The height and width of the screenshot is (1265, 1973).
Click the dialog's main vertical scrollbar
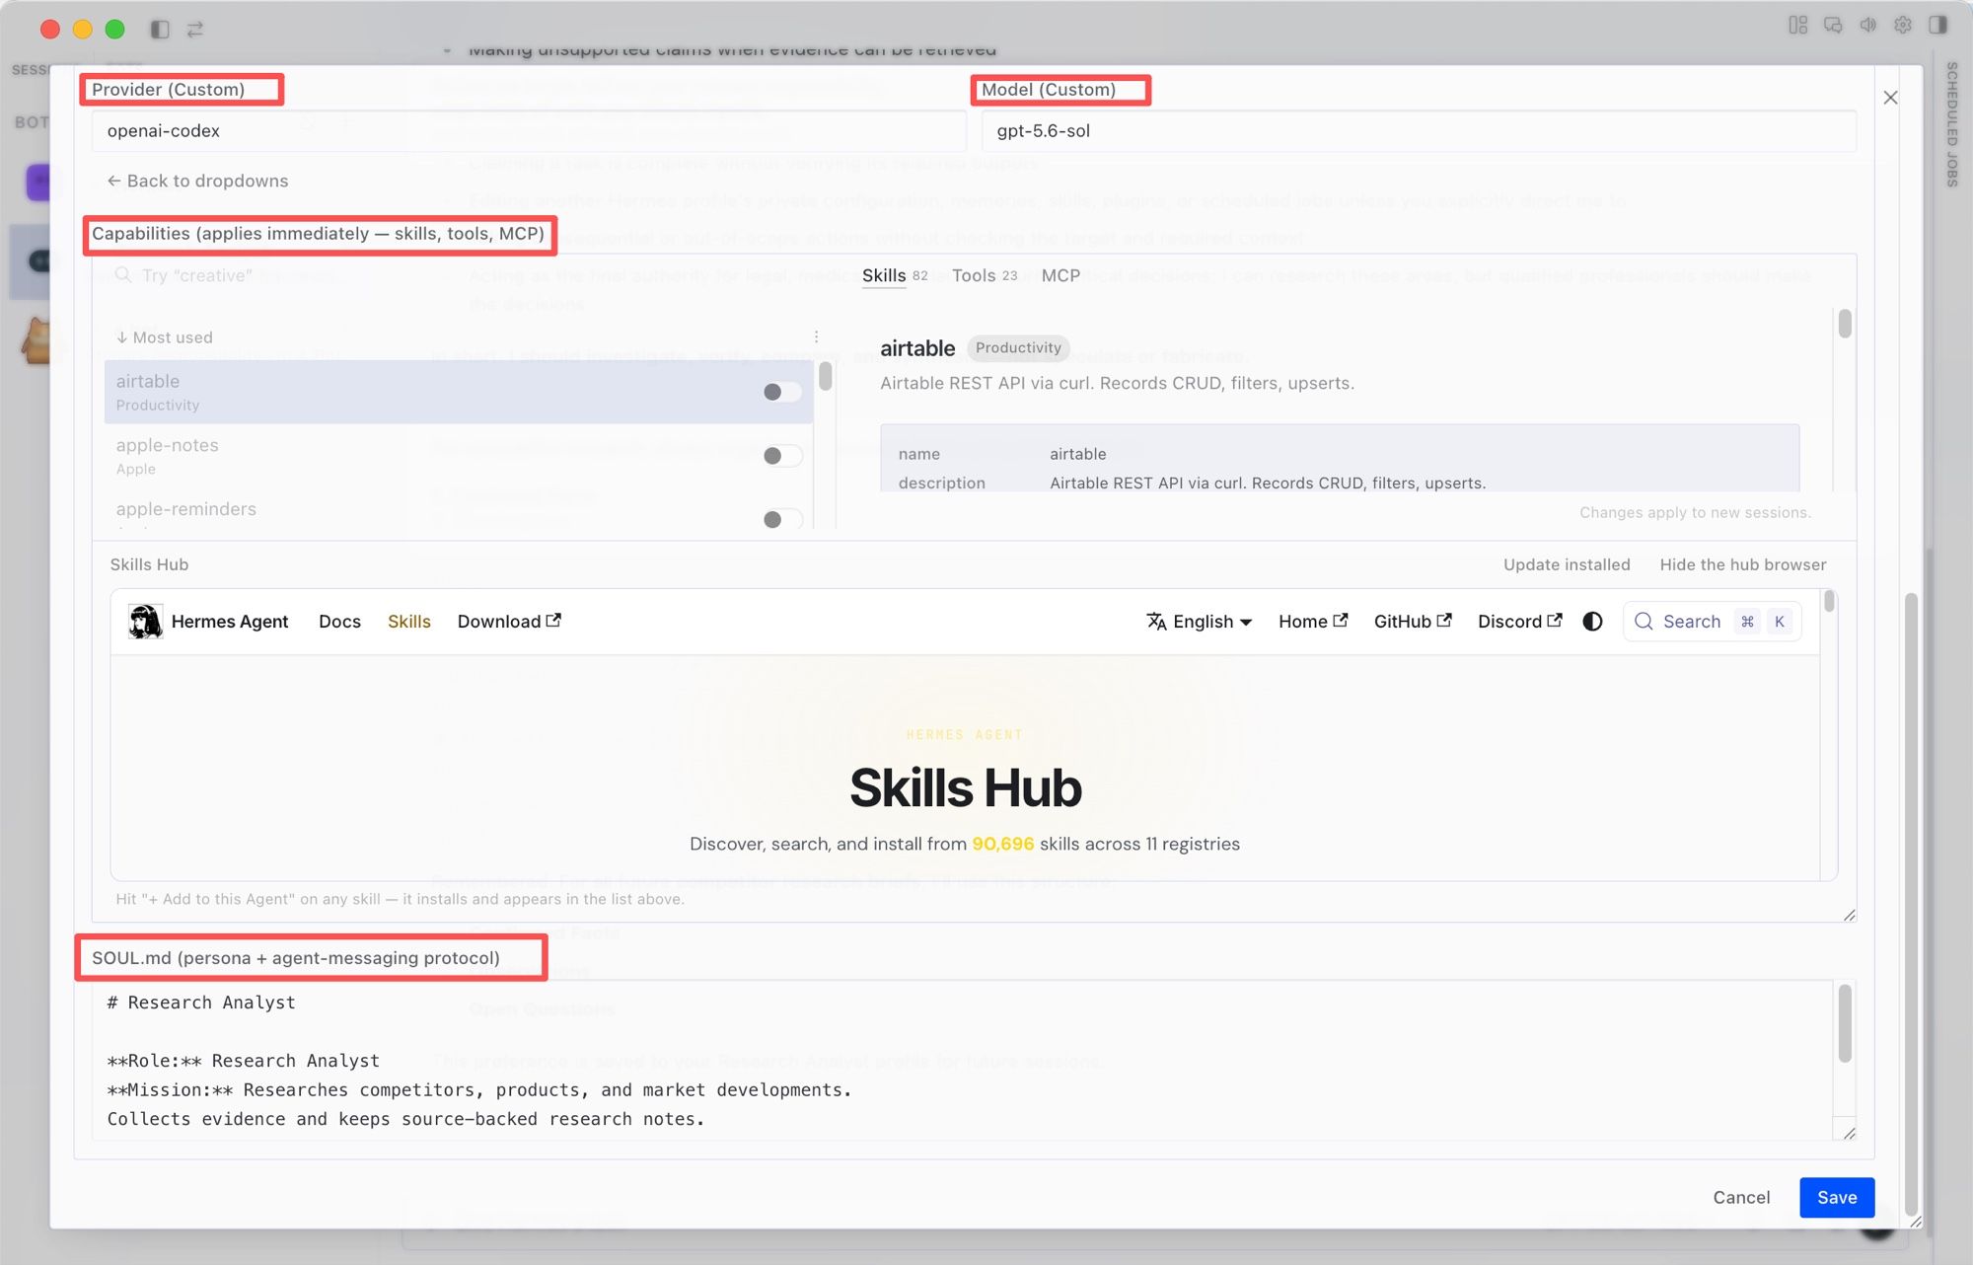(1911, 903)
